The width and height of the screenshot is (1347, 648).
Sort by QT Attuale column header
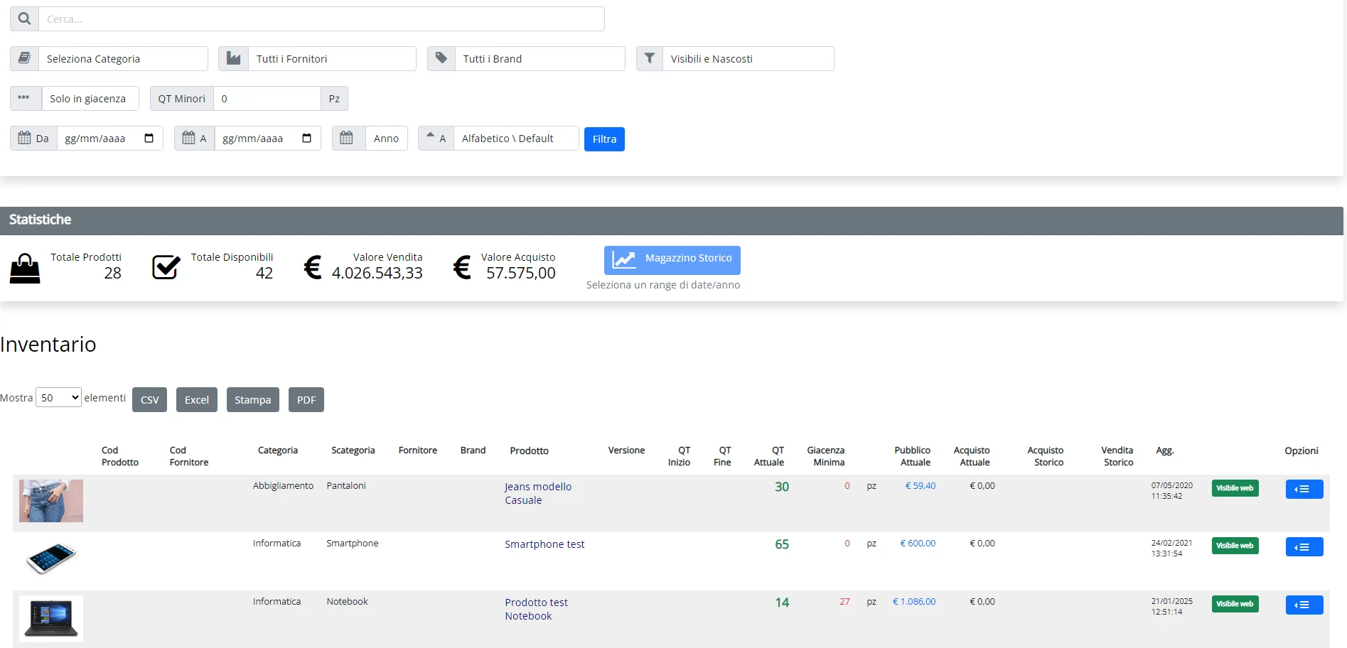[x=769, y=456]
